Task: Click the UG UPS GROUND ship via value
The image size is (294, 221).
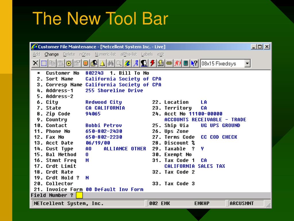Action: coord(220,125)
